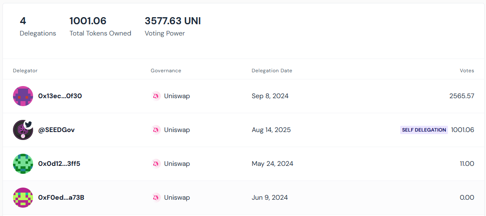Click the Governance column header
This screenshot has width=486, height=216.
tap(166, 71)
